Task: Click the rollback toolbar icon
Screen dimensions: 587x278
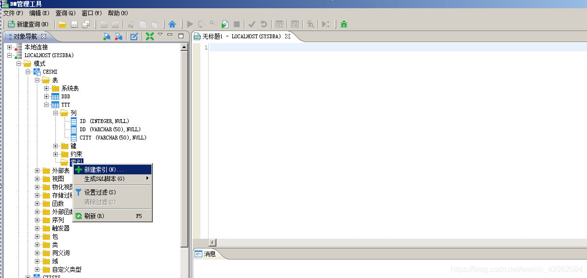Action: point(263,24)
